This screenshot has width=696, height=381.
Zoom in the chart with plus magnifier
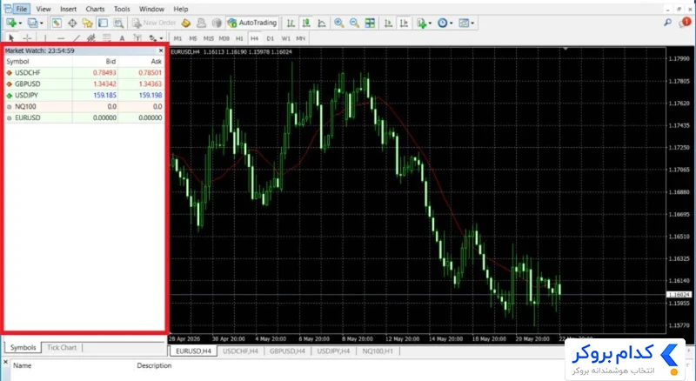coord(339,23)
